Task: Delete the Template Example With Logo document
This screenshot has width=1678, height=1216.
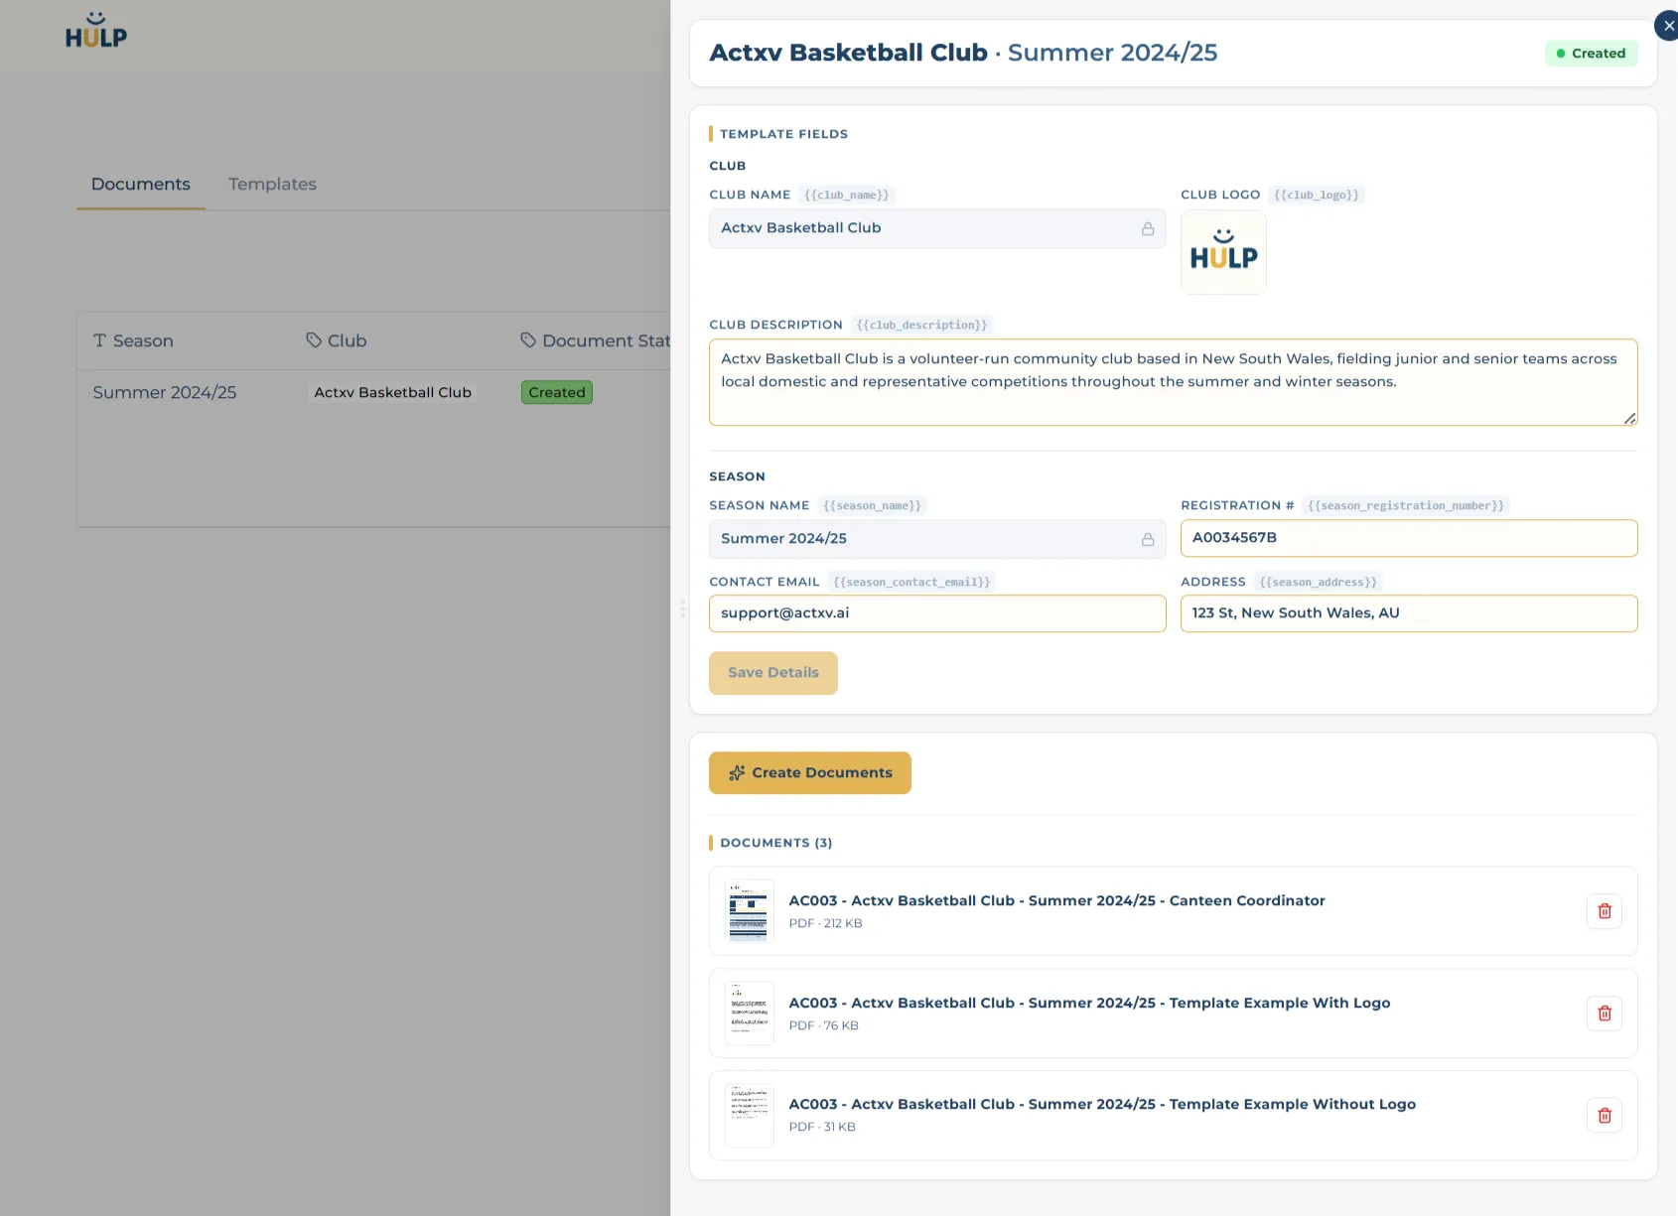Action: click(1604, 1013)
